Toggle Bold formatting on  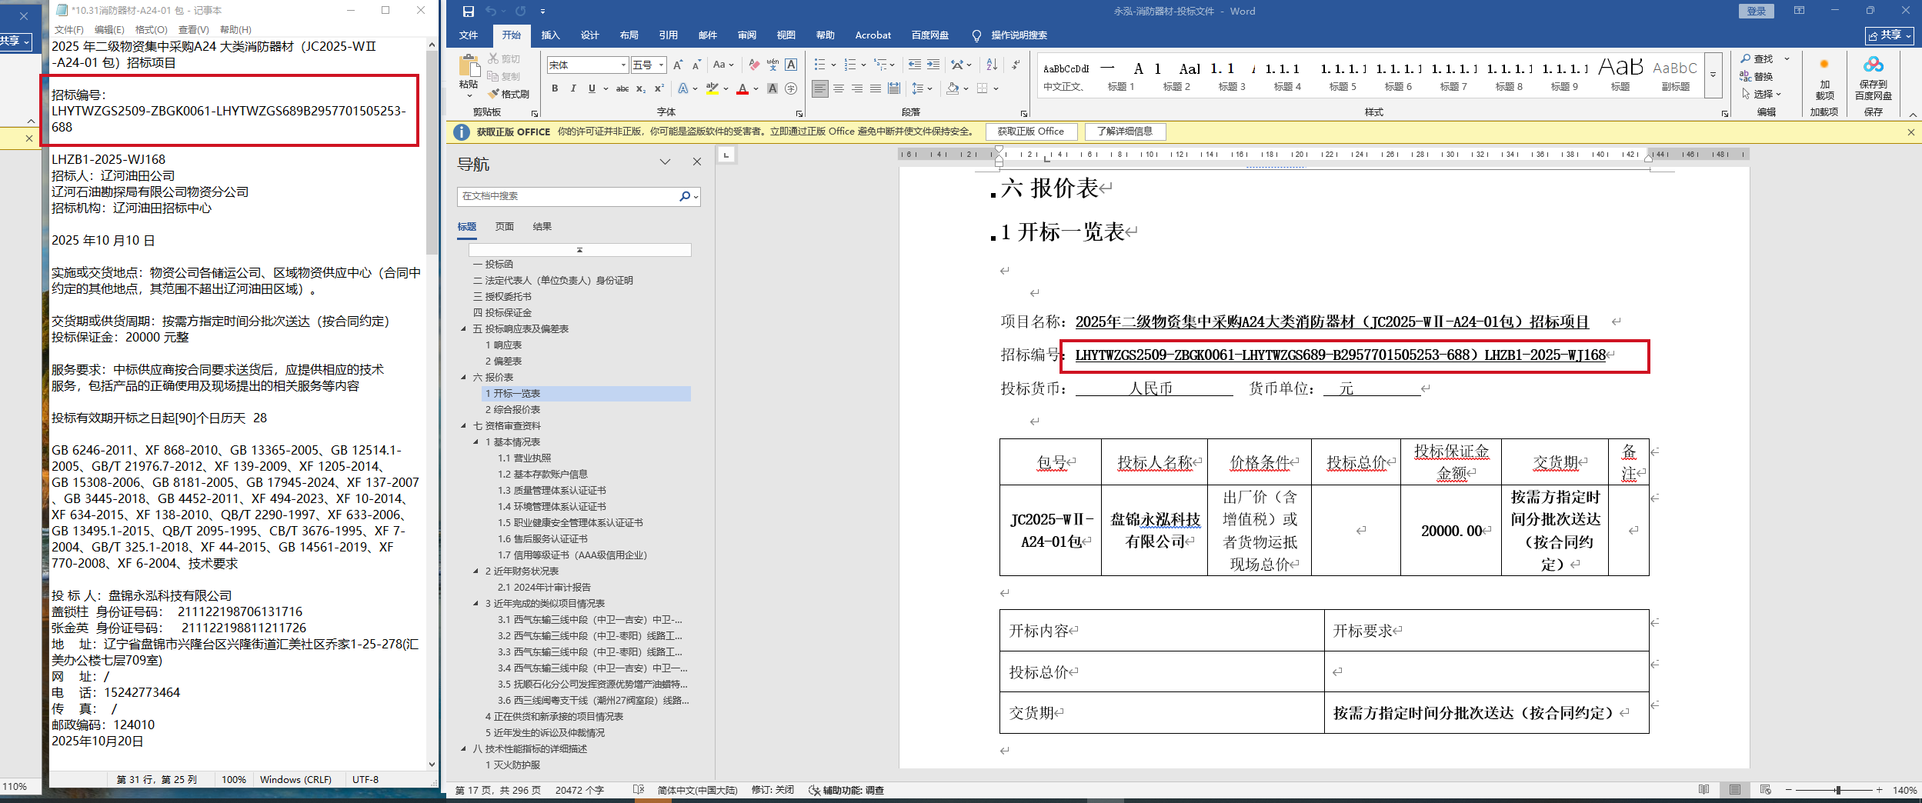tap(555, 88)
